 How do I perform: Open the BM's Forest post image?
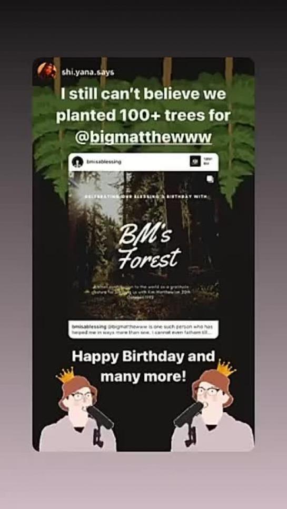[x=143, y=244]
